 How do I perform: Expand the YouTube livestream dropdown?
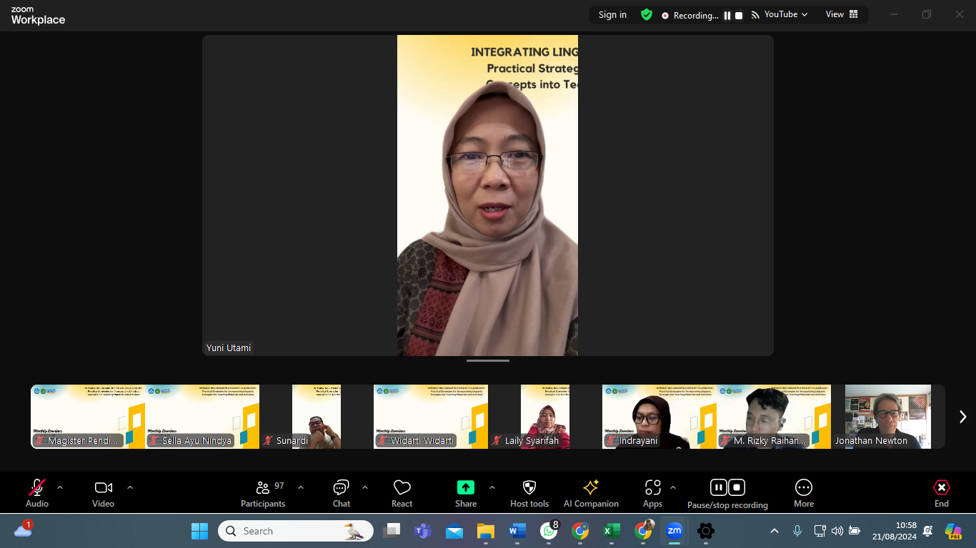(x=780, y=14)
